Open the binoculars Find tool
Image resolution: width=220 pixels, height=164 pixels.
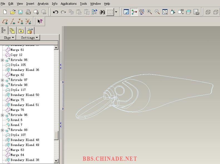102,12
